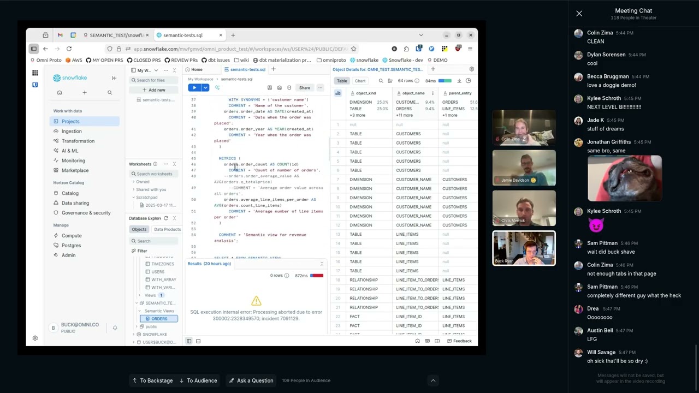The height and width of the screenshot is (393, 699).
Task: Click the Search for files field
Action: [x=153, y=80]
